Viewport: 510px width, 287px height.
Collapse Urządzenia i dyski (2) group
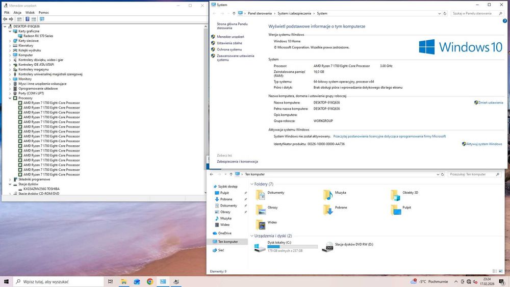(252, 236)
